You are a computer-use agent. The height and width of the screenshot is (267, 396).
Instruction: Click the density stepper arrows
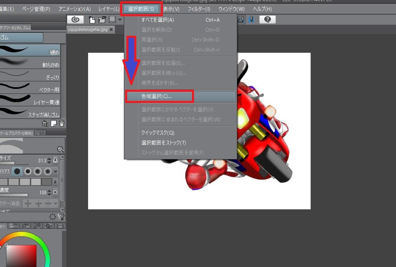tap(49, 193)
